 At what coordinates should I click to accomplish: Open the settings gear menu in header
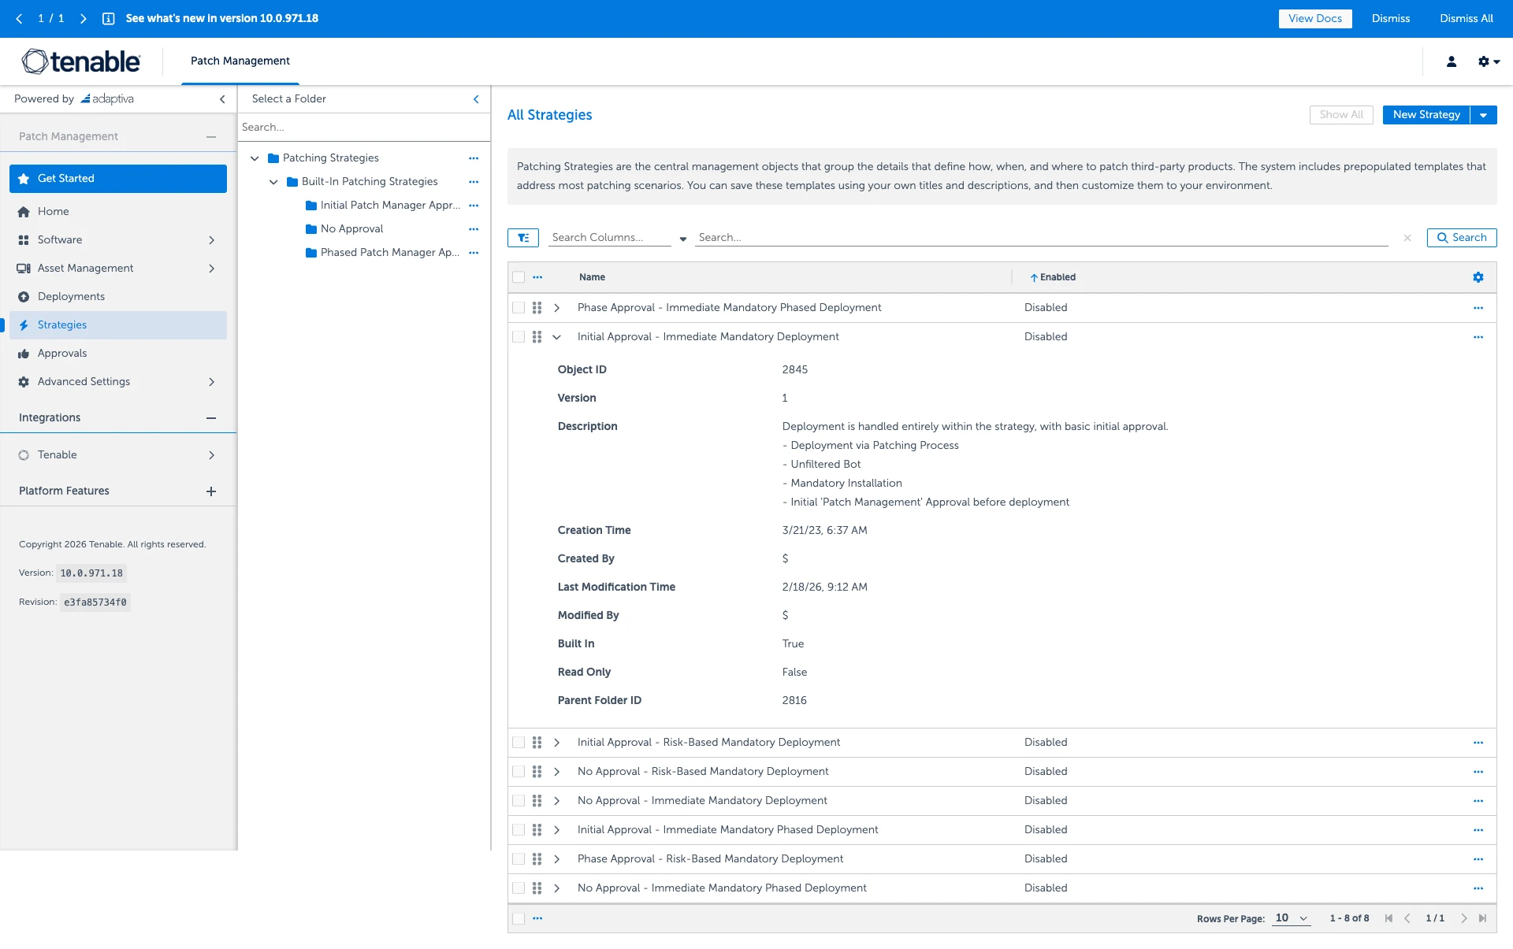(1489, 61)
